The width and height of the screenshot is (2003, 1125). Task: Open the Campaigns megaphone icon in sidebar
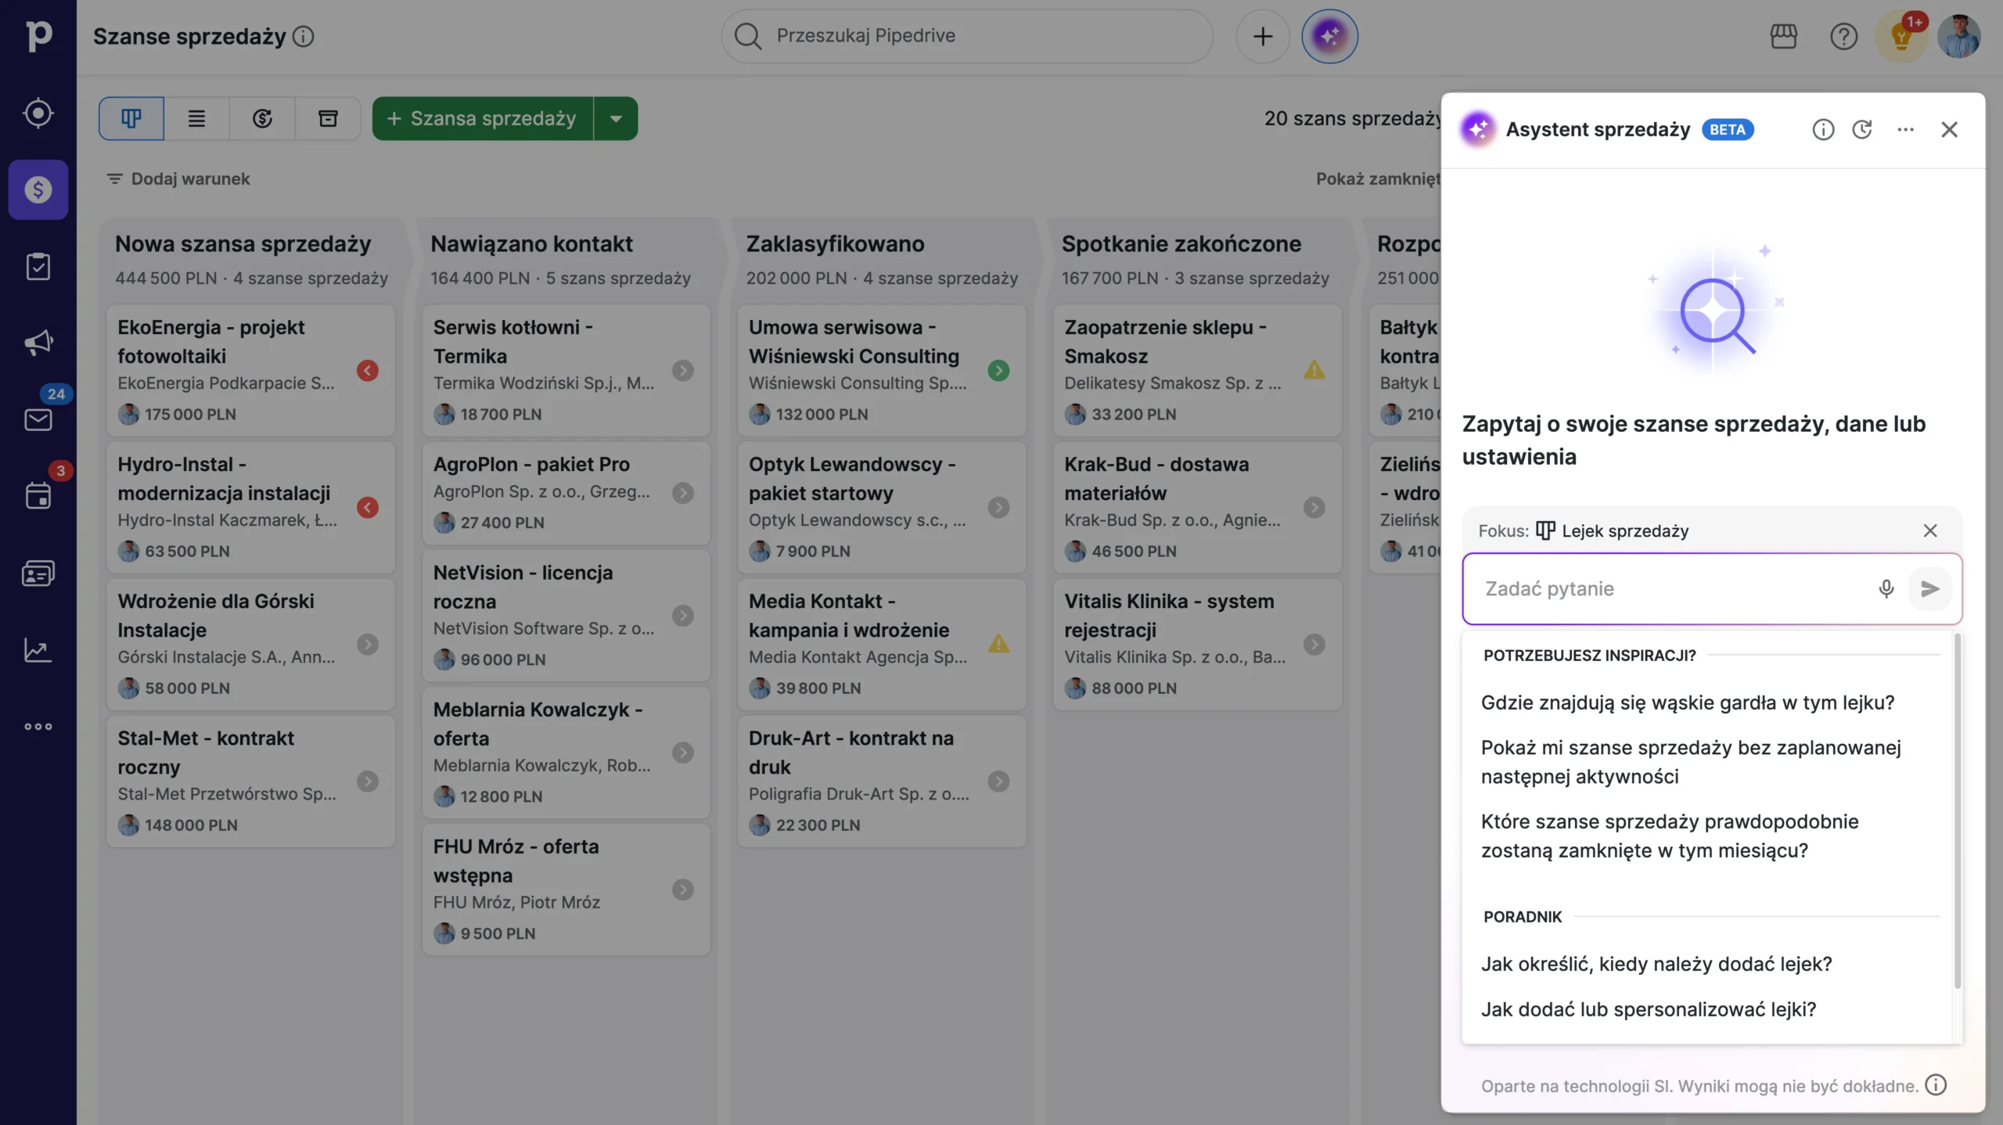click(x=38, y=343)
